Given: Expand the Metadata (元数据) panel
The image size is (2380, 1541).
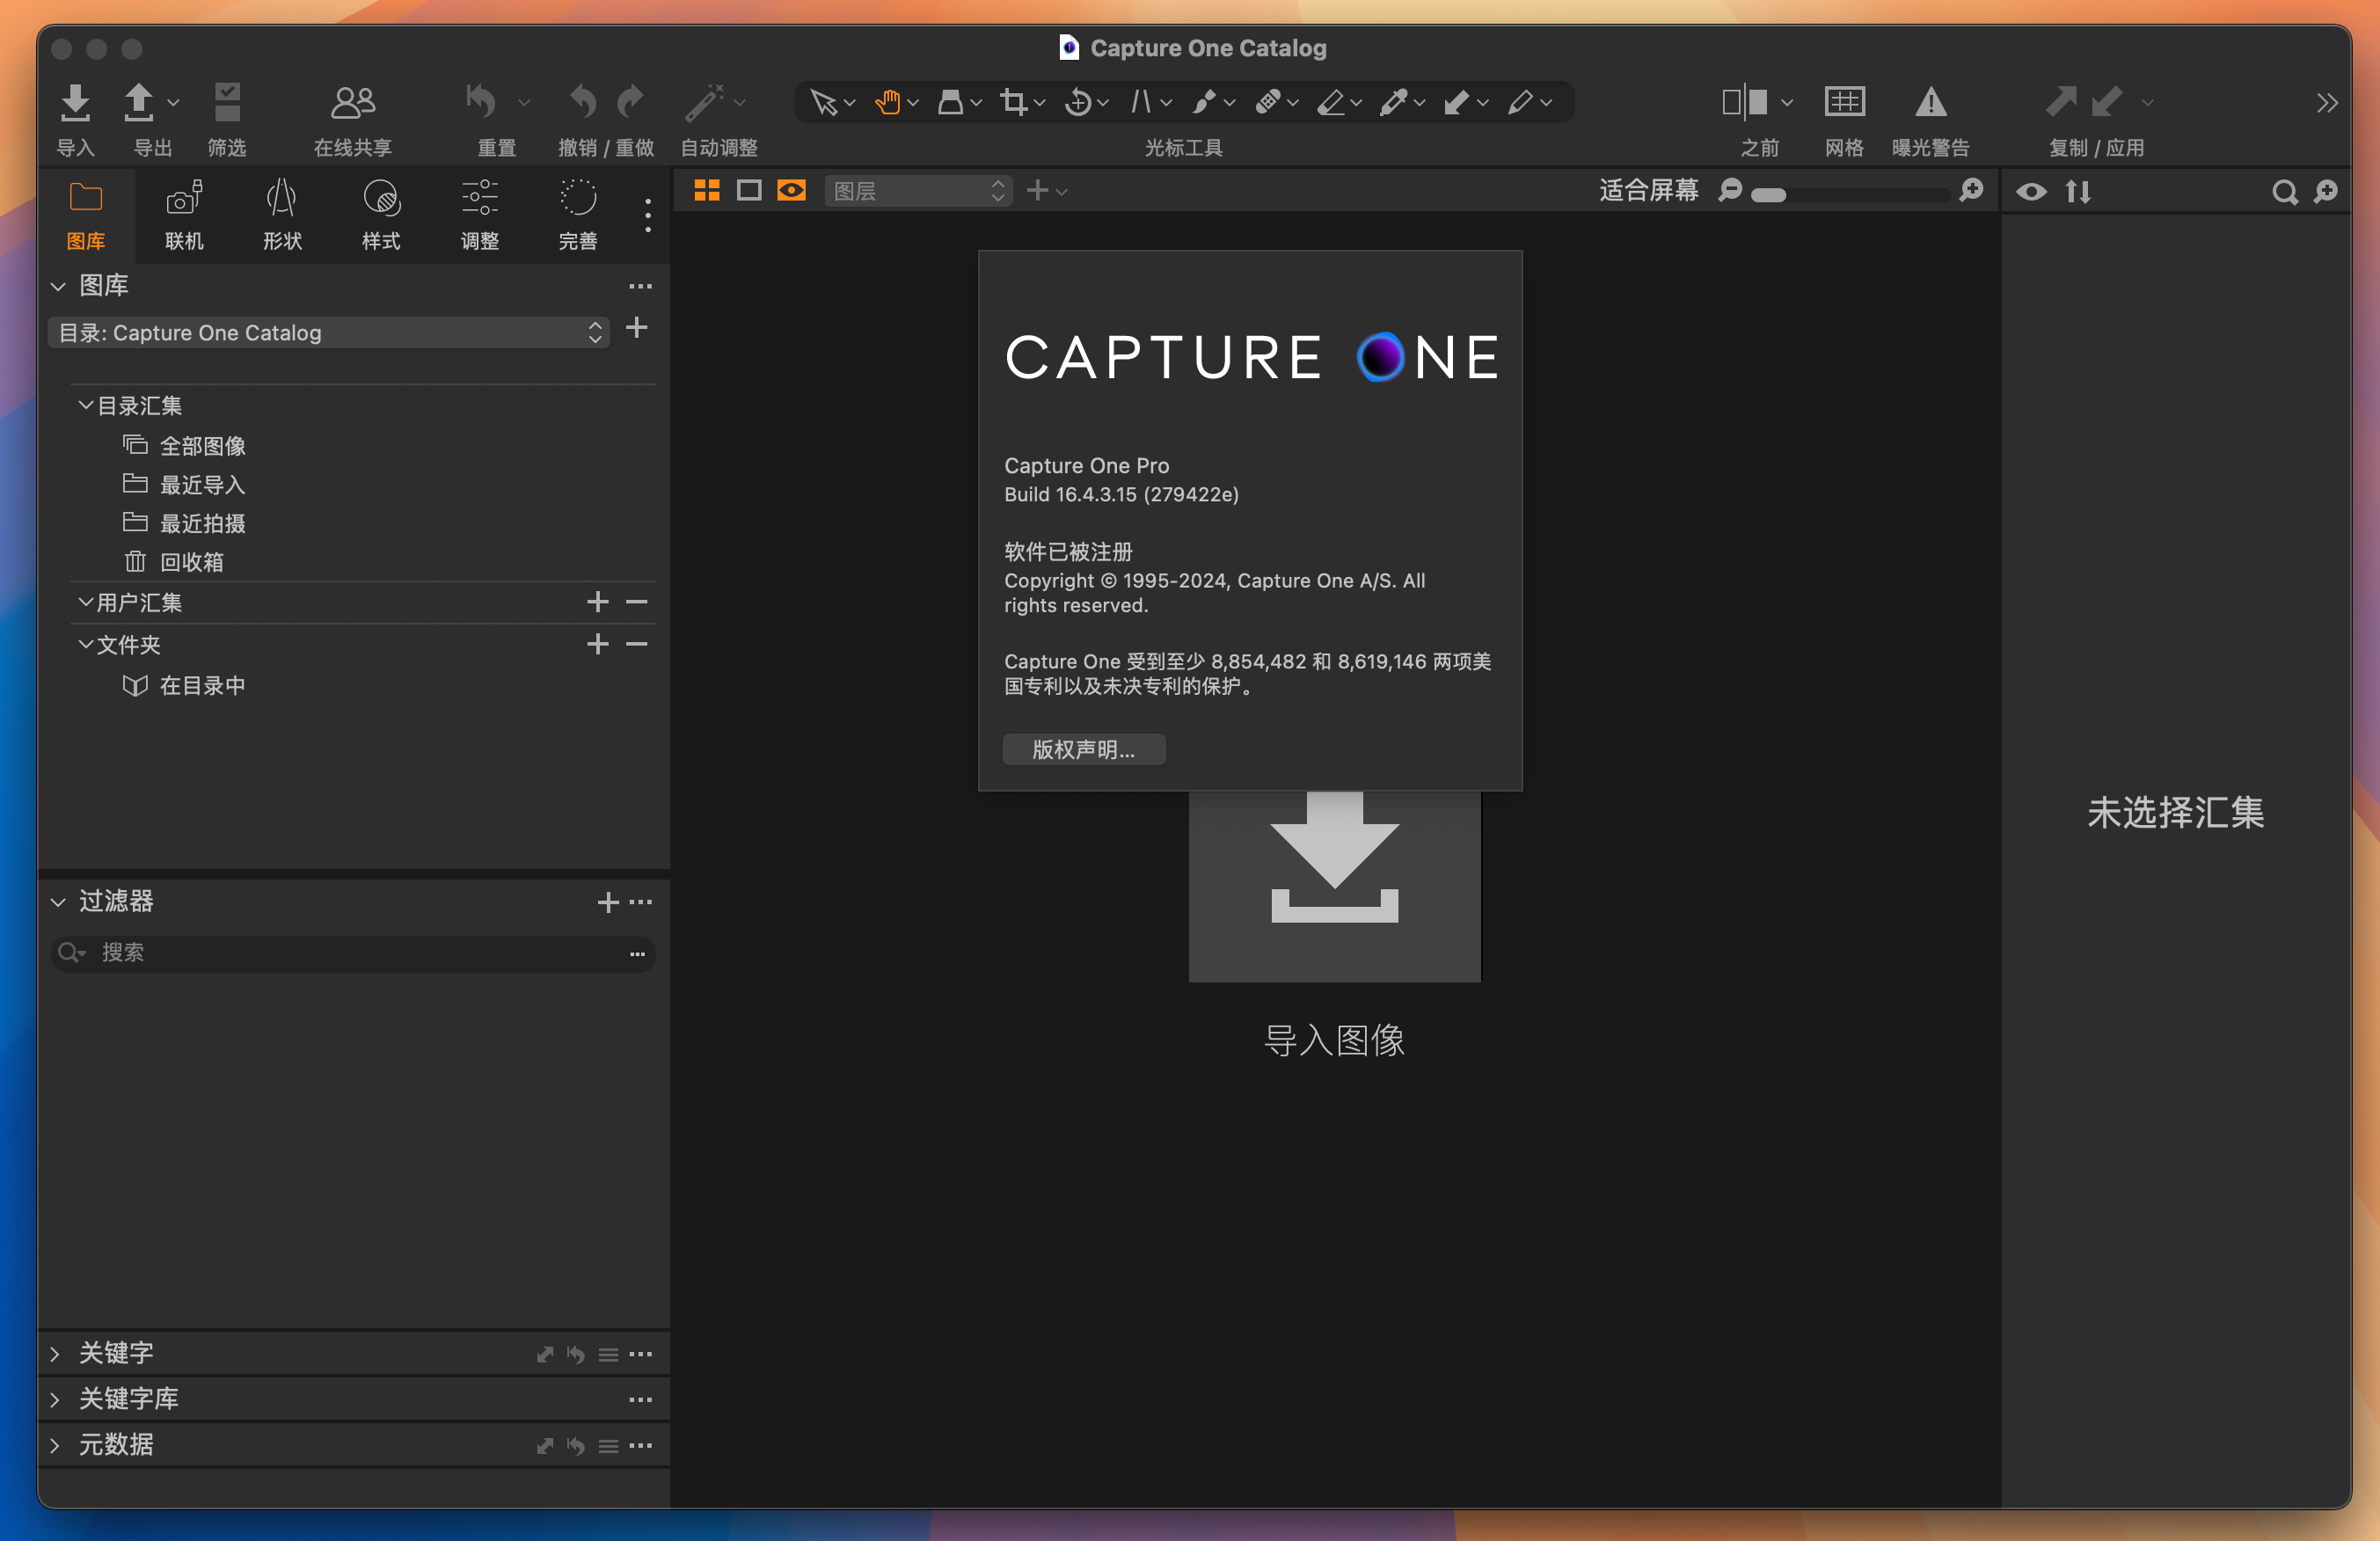Looking at the screenshot, I should (56, 1445).
